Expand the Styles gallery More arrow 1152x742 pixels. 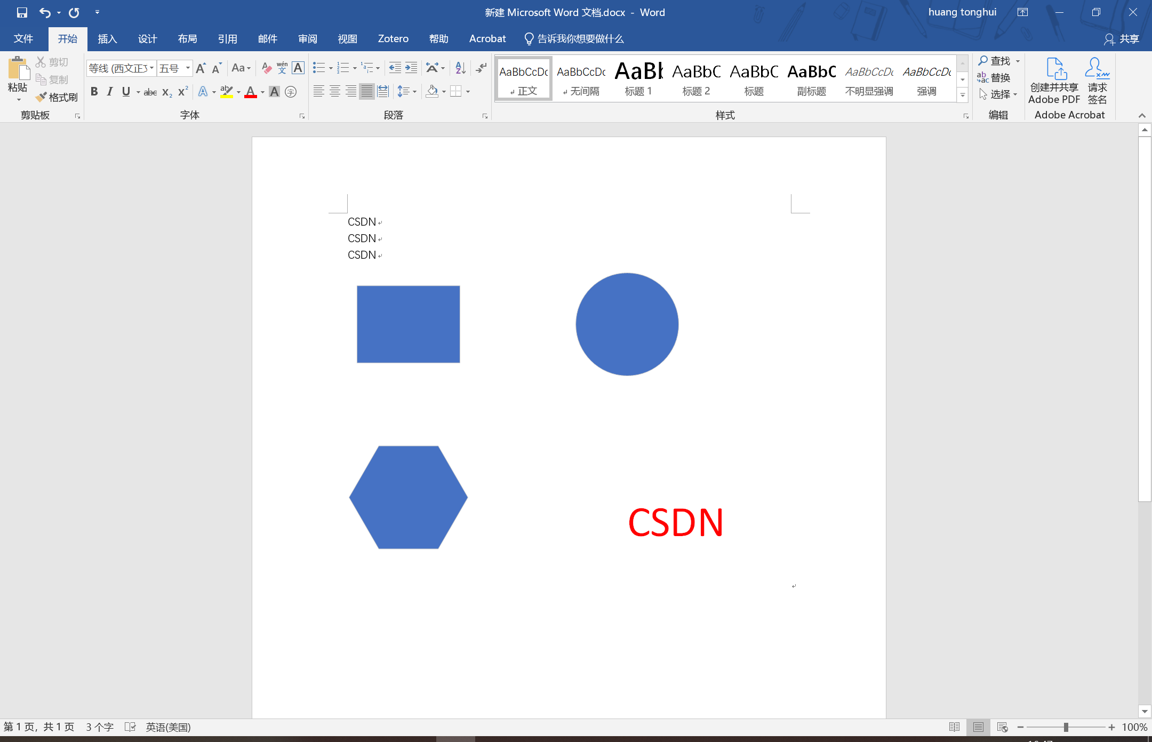click(963, 95)
